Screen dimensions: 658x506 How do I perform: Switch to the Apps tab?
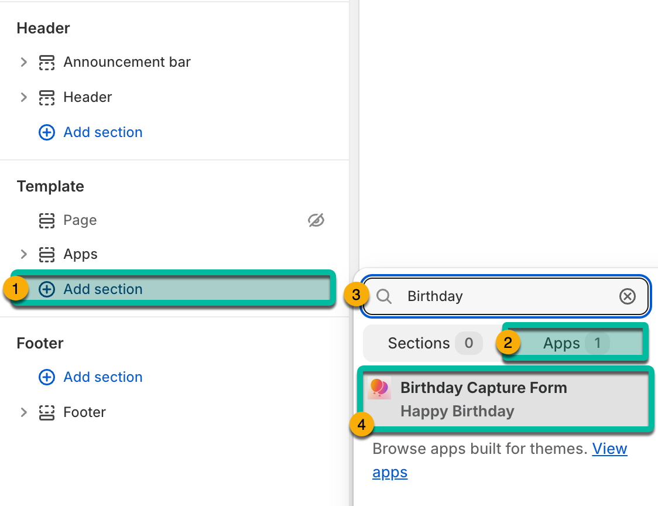pyautogui.click(x=575, y=343)
